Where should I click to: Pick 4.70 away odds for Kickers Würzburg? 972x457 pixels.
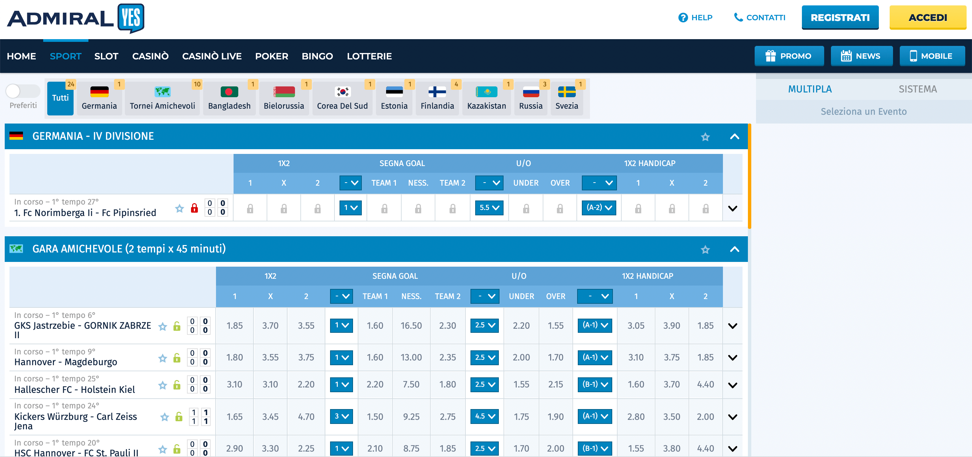click(306, 416)
